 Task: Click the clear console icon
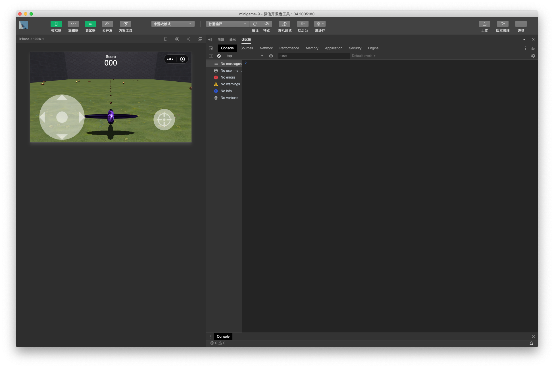coord(219,56)
